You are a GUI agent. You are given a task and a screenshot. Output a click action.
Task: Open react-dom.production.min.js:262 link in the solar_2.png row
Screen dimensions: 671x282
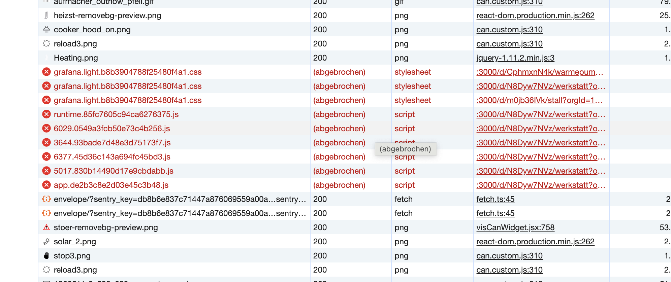535,242
